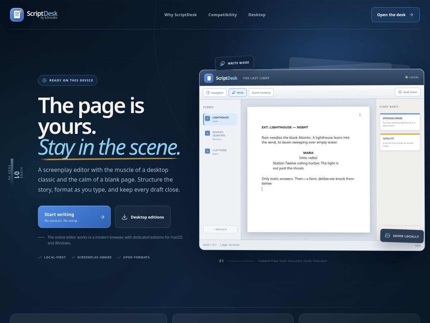Image resolution: width=430 pixels, height=323 pixels.
Task: Click the ScriptDesk app icon in mockup
Action: pyautogui.click(x=209, y=78)
